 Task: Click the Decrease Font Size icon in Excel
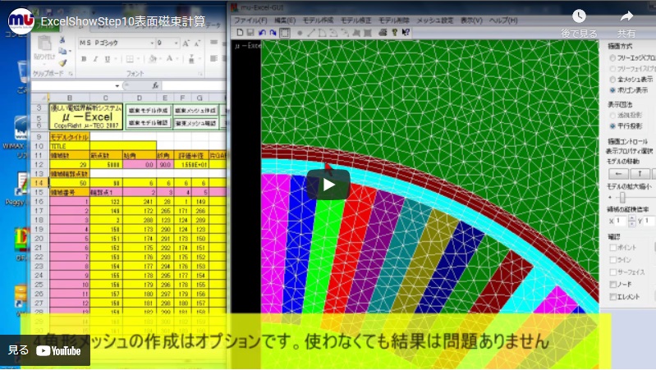pyautogui.click(x=198, y=43)
